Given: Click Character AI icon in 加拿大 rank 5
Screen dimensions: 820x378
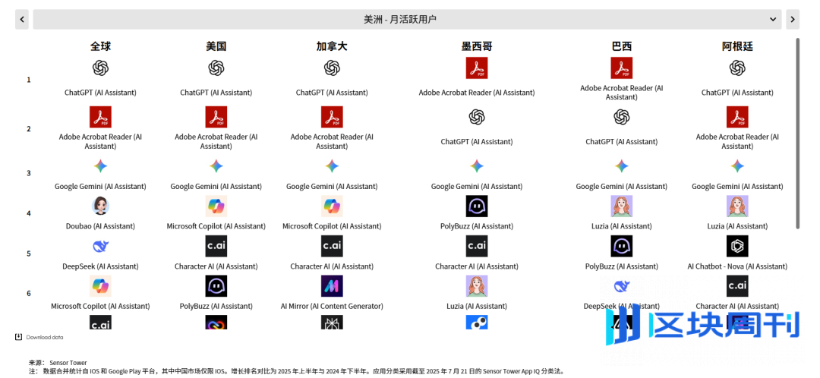Looking at the screenshot, I should [332, 246].
